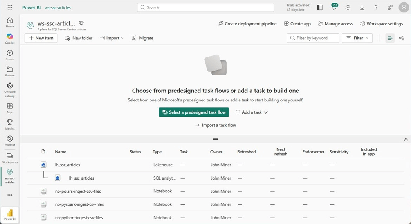Screen dimensions: 411x224
Task: Click the notifications bell icon
Action: tap(334, 7)
